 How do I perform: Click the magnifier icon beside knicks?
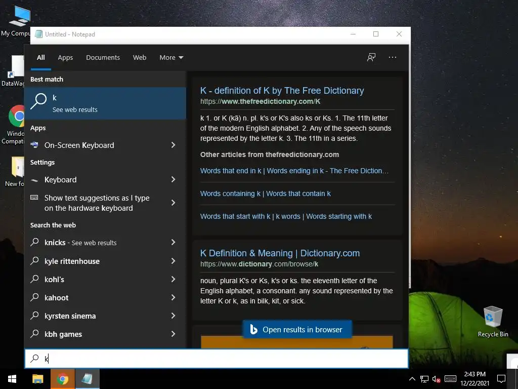coord(35,242)
